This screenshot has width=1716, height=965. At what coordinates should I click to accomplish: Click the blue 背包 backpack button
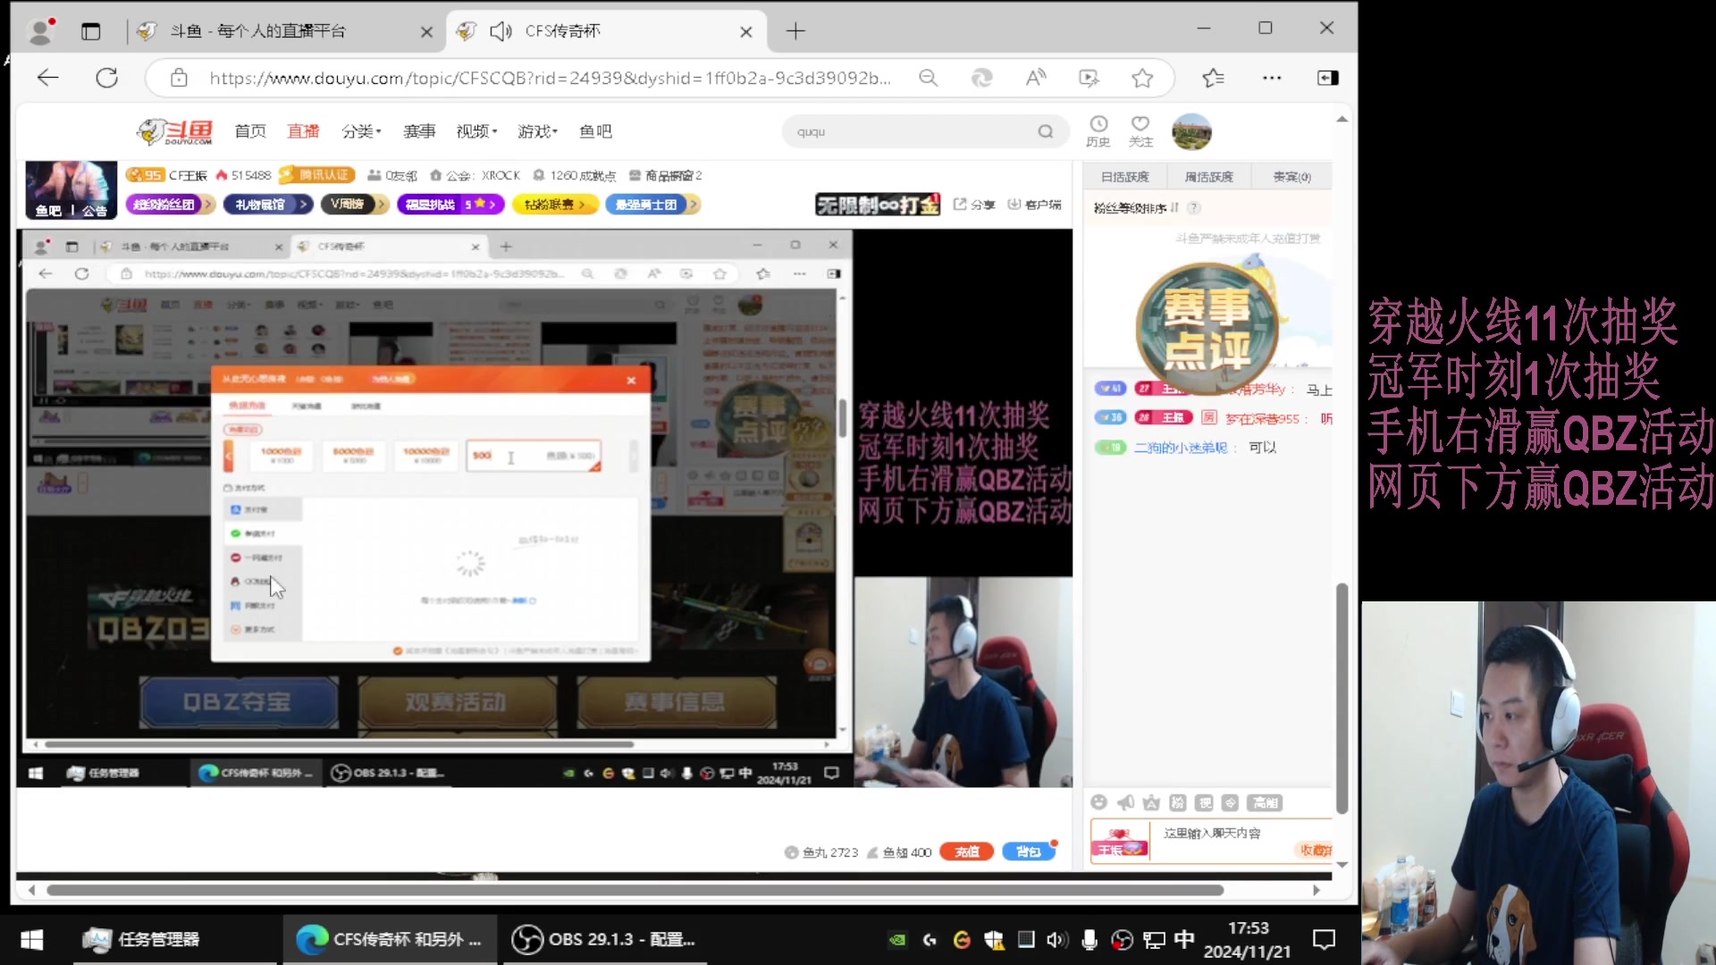click(1028, 852)
